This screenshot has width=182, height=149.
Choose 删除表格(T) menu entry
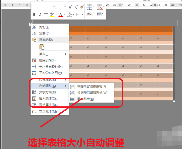click(x=50, y=60)
